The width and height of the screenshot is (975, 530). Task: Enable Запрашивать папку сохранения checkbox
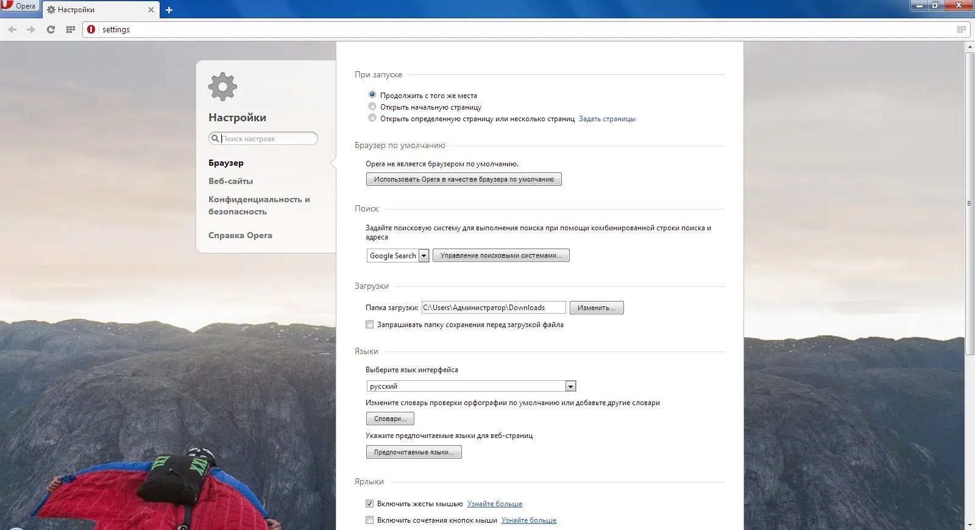click(x=369, y=325)
